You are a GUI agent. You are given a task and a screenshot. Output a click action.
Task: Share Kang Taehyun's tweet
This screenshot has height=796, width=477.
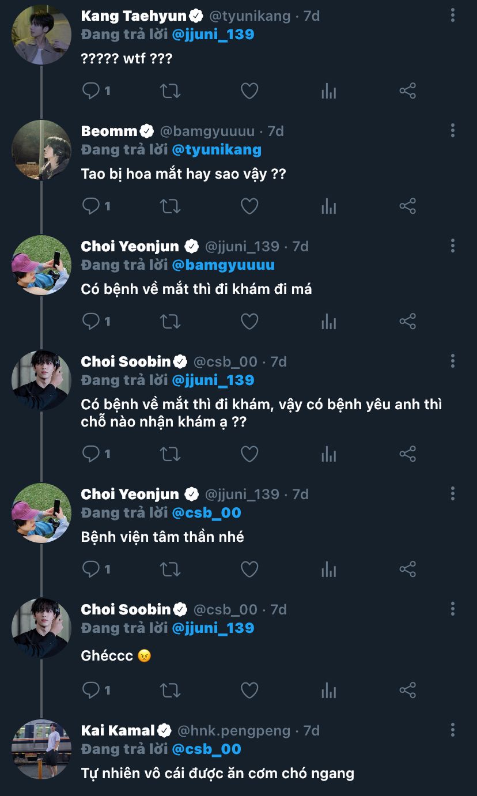tap(407, 91)
